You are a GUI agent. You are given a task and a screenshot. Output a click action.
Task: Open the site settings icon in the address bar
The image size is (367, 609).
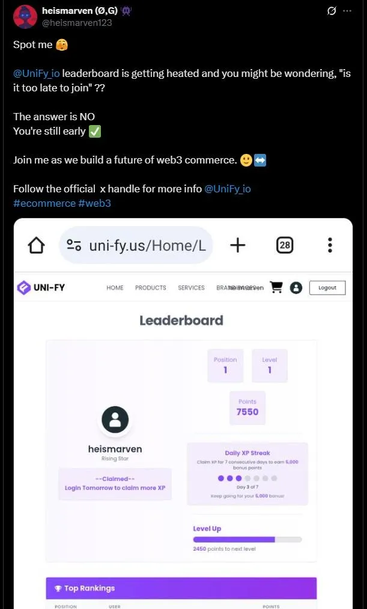coord(74,245)
